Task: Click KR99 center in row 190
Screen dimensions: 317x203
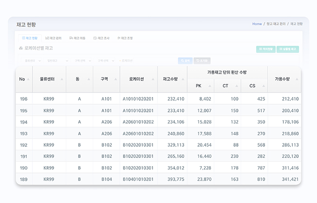Action: click(x=49, y=168)
